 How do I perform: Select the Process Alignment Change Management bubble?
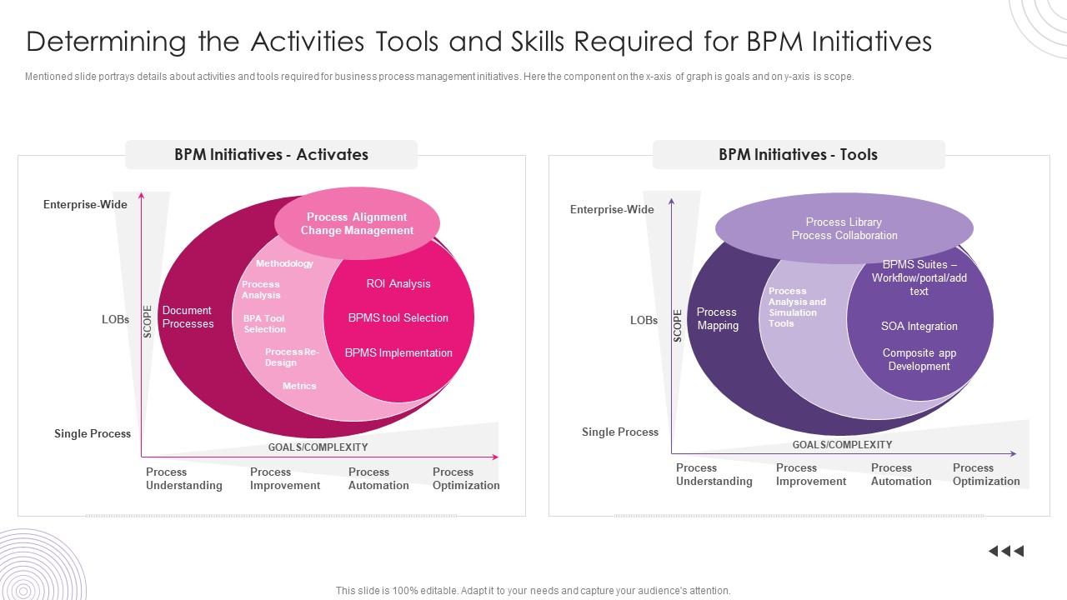pyautogui.click(x=358, y=223)
